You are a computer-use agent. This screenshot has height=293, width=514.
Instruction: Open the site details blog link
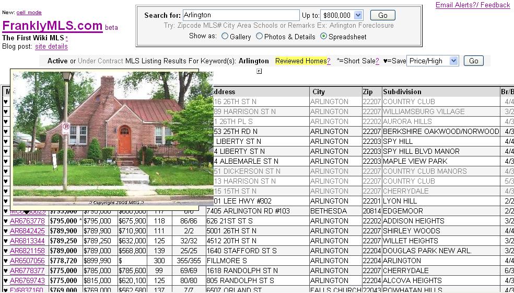52,47
